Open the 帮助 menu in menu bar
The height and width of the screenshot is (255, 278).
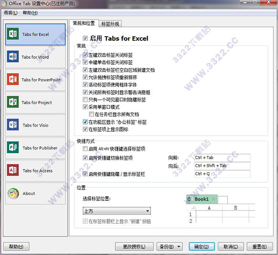[30, 13]
